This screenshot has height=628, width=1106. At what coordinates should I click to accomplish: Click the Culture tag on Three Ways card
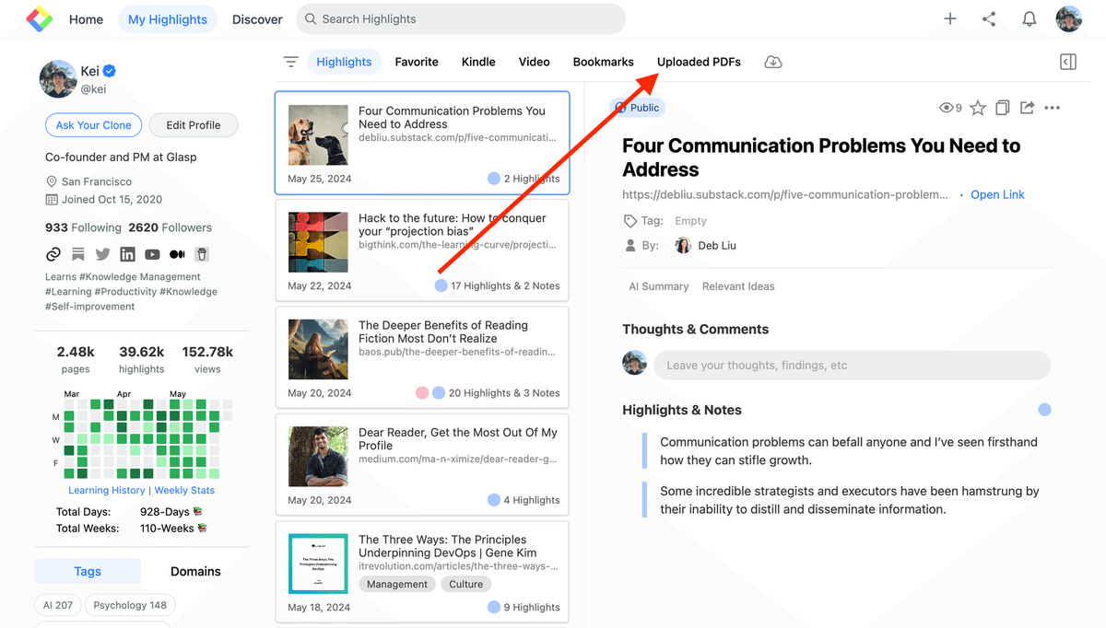[x=466, y=584]
